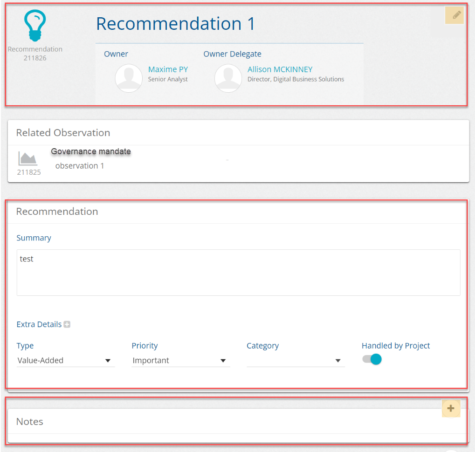Toggle the Handled by Project switch
The image size is (475, 452).
point(372,359)
